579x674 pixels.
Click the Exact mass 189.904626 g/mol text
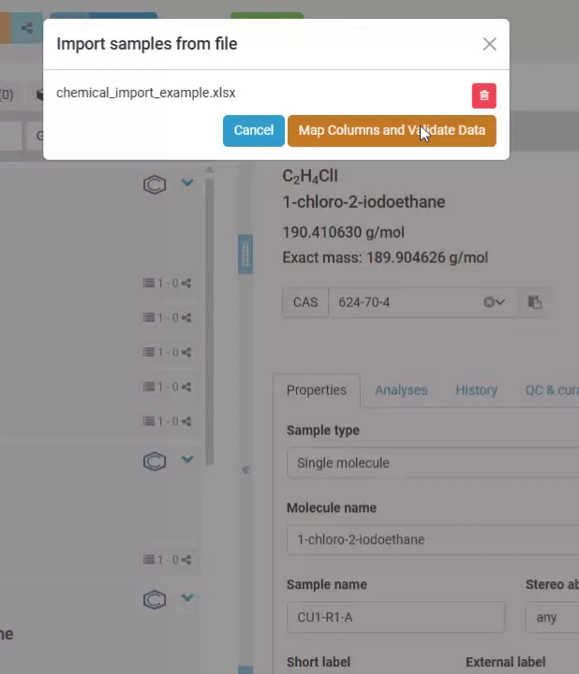(x=385, y=257)
